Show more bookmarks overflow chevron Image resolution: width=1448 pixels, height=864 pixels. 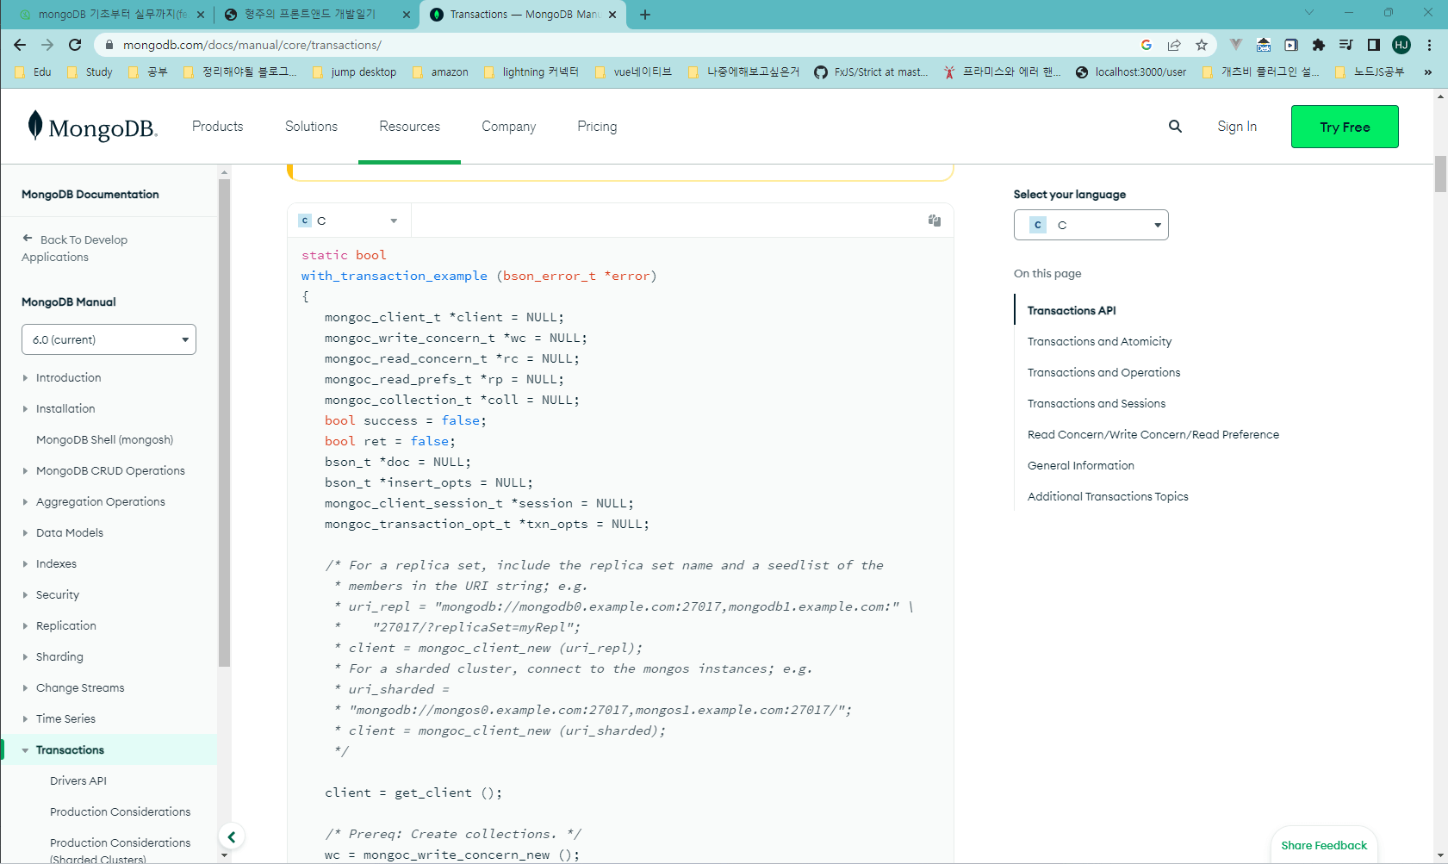1428,72
